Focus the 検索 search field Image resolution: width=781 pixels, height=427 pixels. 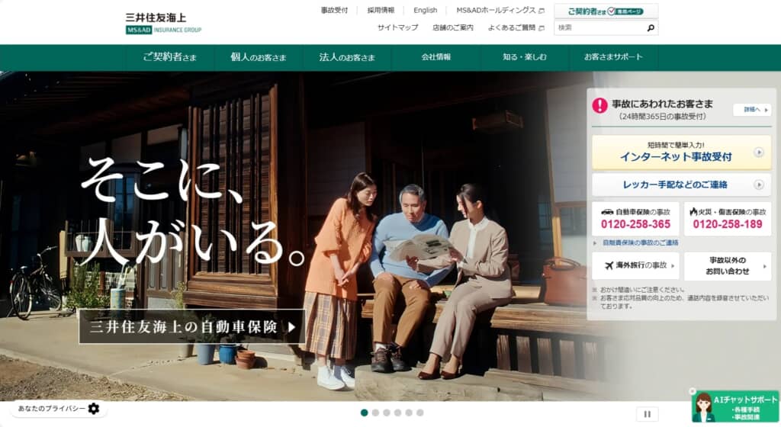[x=599, y=28]
